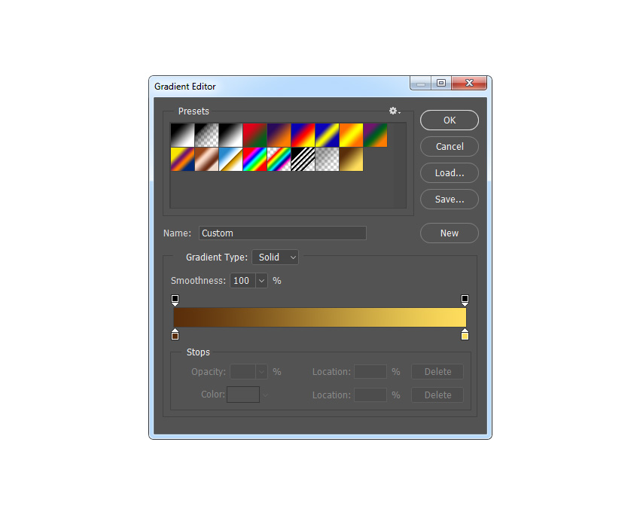
Task: Select the third black-white gradient preset
Action: point(230,135)
